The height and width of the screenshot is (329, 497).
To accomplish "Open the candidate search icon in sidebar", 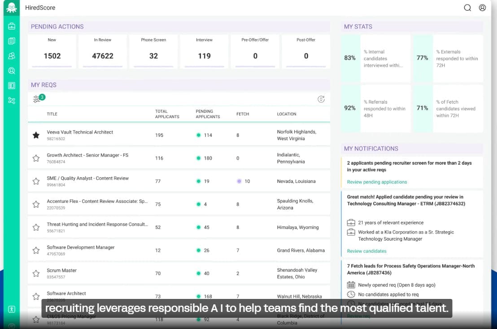I will (x=11, y=71).
